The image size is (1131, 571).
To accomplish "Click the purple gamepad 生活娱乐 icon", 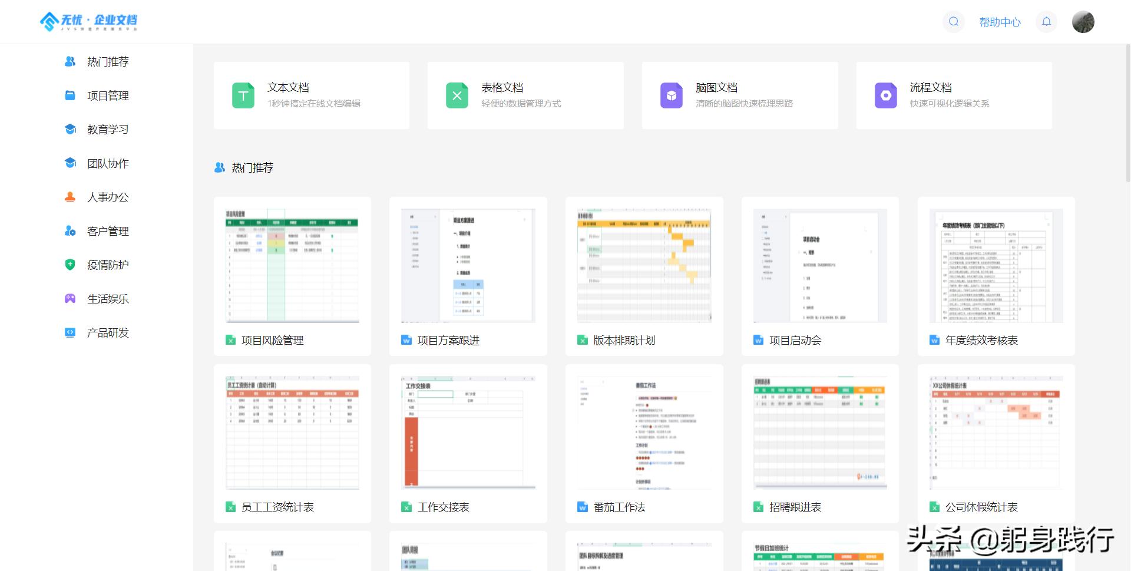I will (x=70, y=298).
